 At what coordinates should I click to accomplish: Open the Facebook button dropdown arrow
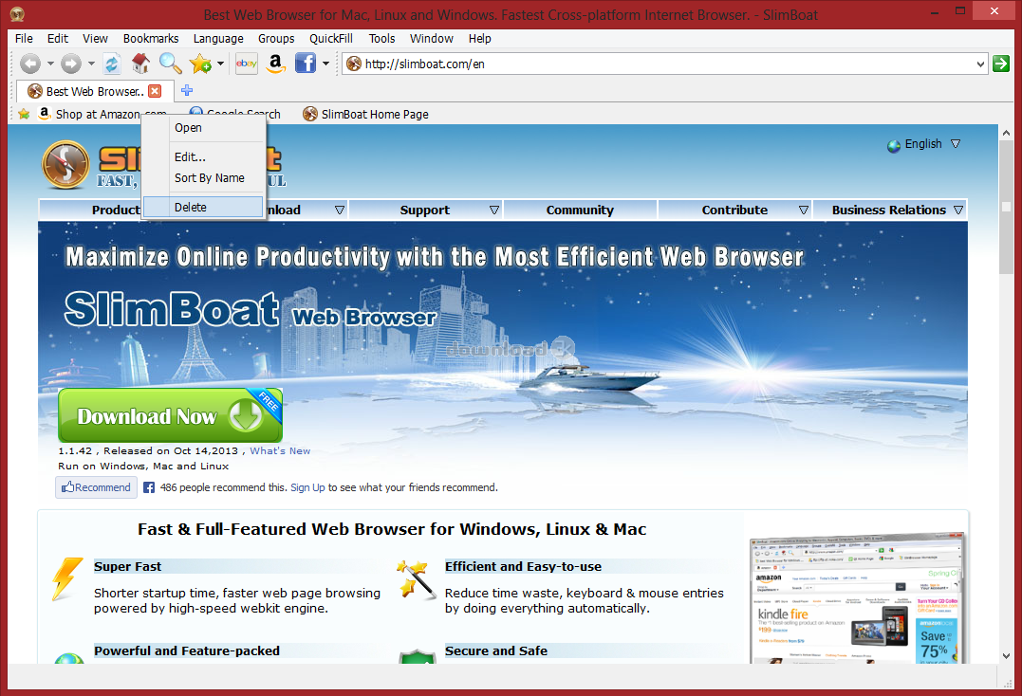click(325, 64)
